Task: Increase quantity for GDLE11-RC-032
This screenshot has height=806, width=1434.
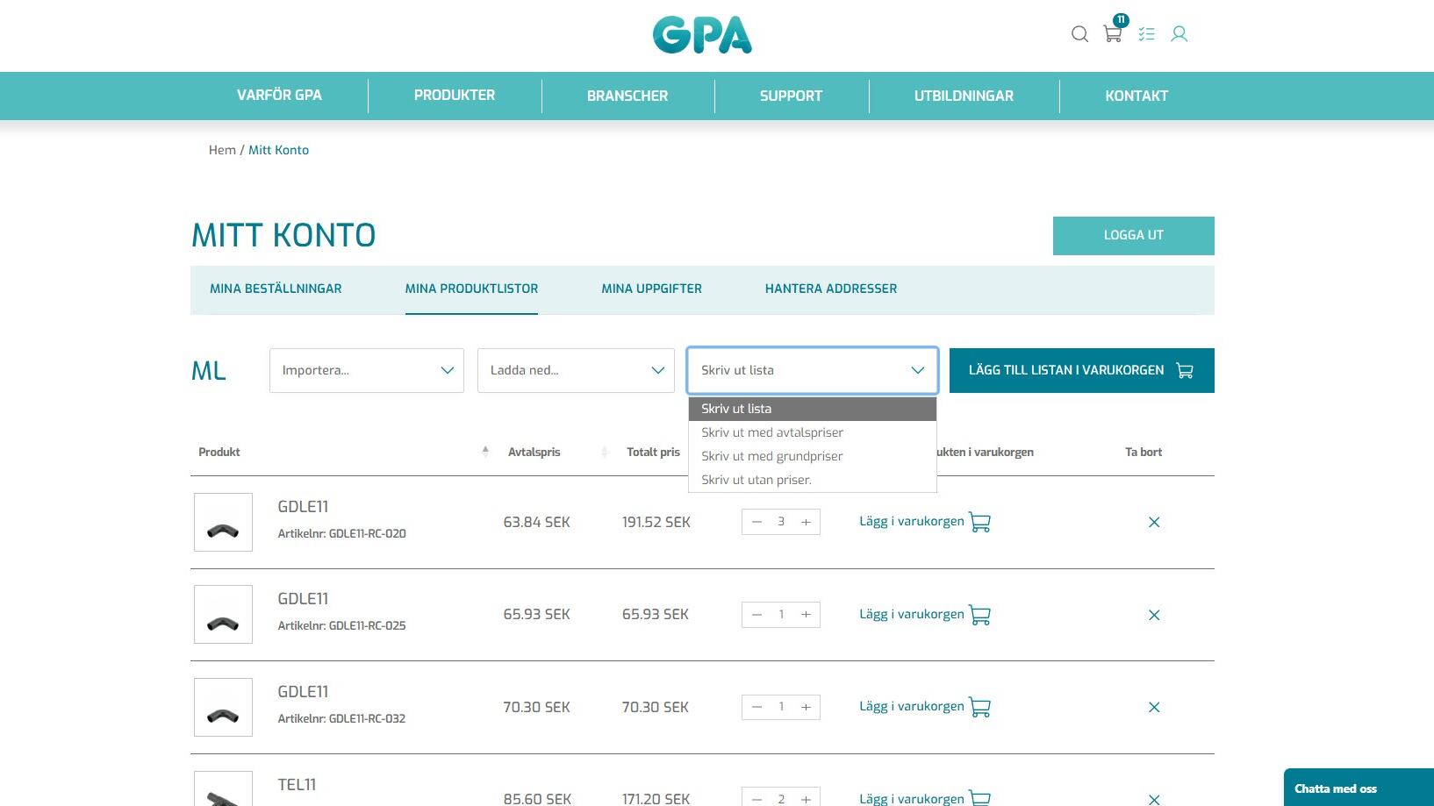Action: tap(806, 707)
